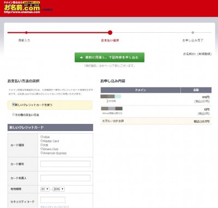The width and height of the screenshot is (218, 208).
Task: Focus the card number input field
Action: click(65, 164)
